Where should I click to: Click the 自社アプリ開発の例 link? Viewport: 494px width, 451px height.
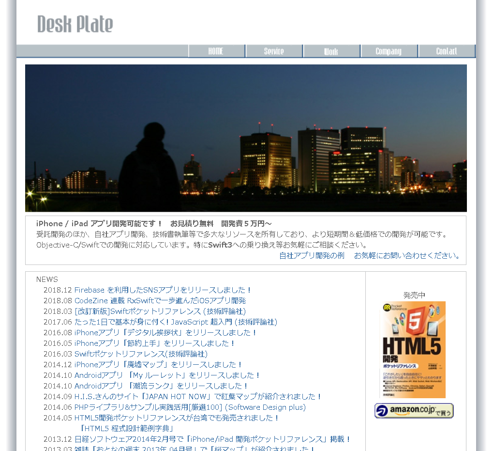point(312,256)
